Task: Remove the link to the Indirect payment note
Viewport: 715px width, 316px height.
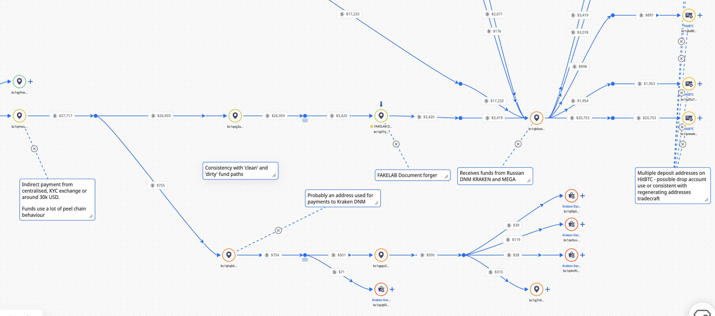Action: [34, 148]
